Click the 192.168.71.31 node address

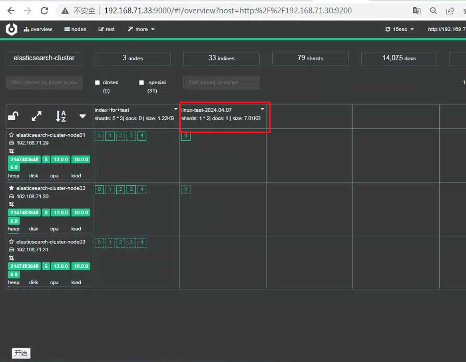(32, 250)
